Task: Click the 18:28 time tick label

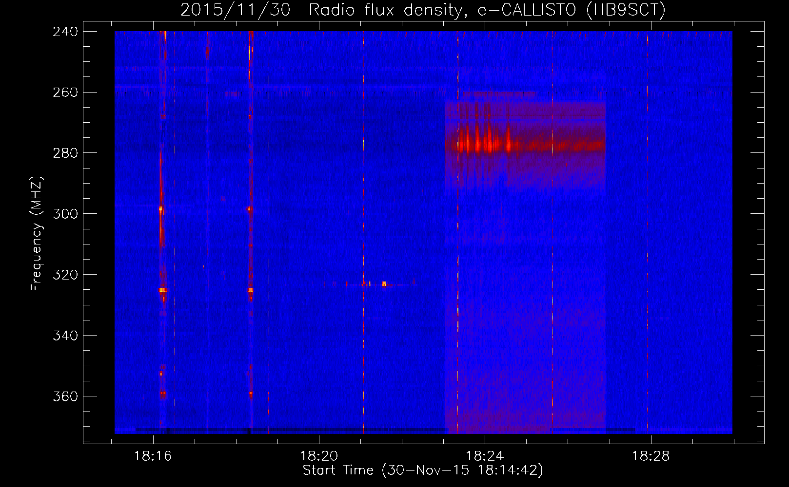Action: tap(651, 456)
